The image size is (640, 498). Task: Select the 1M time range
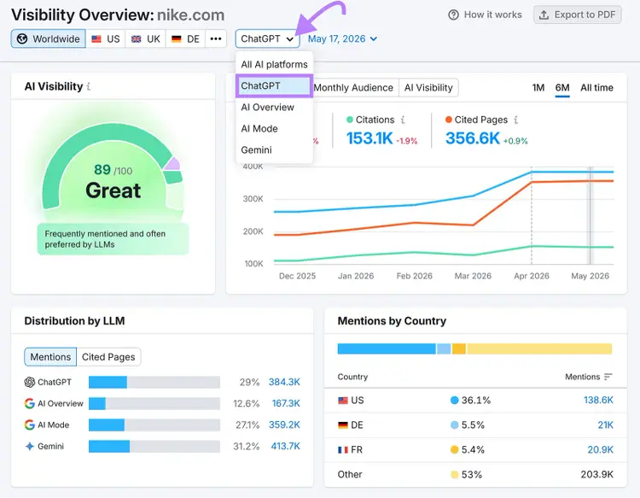point(538,88)
